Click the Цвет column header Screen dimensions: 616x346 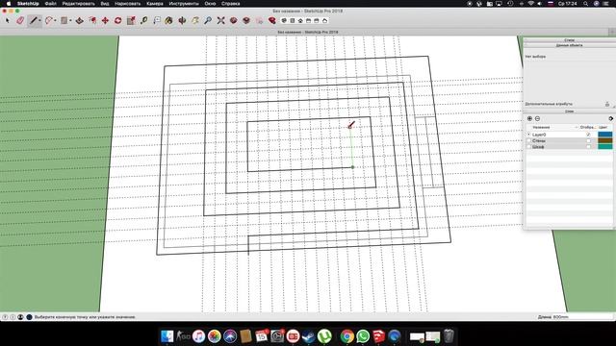603,127
